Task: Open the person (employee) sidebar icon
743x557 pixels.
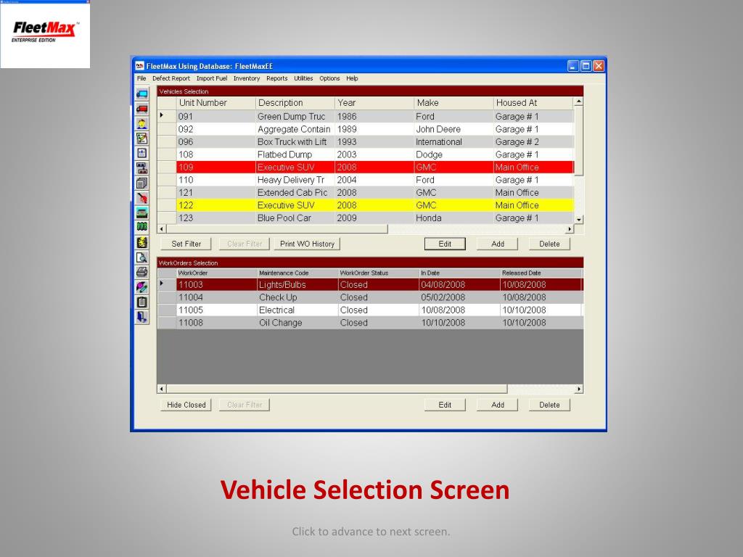Action: click(141, 123)
